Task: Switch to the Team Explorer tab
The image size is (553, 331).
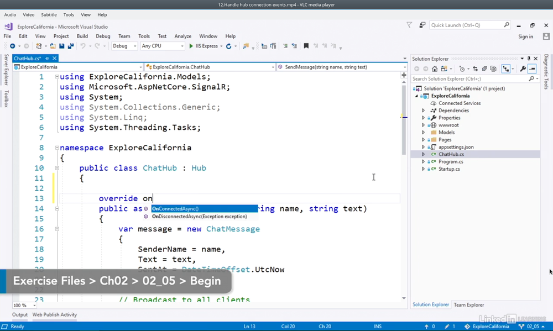Action: pos(469,305)
